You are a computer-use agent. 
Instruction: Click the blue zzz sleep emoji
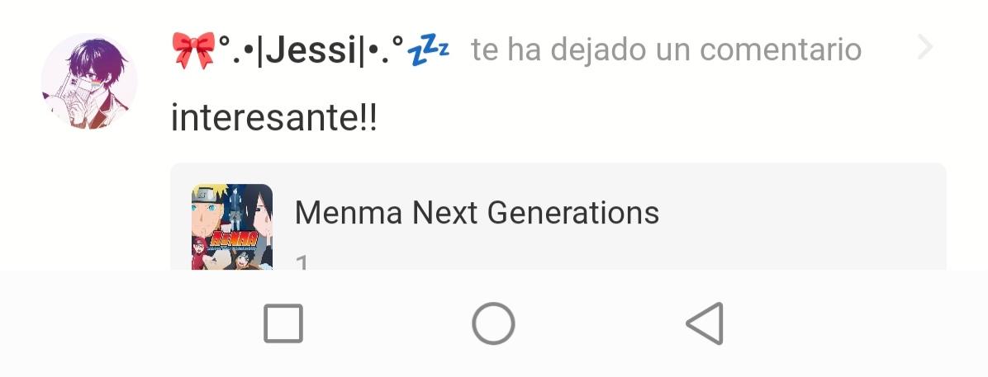429,52
